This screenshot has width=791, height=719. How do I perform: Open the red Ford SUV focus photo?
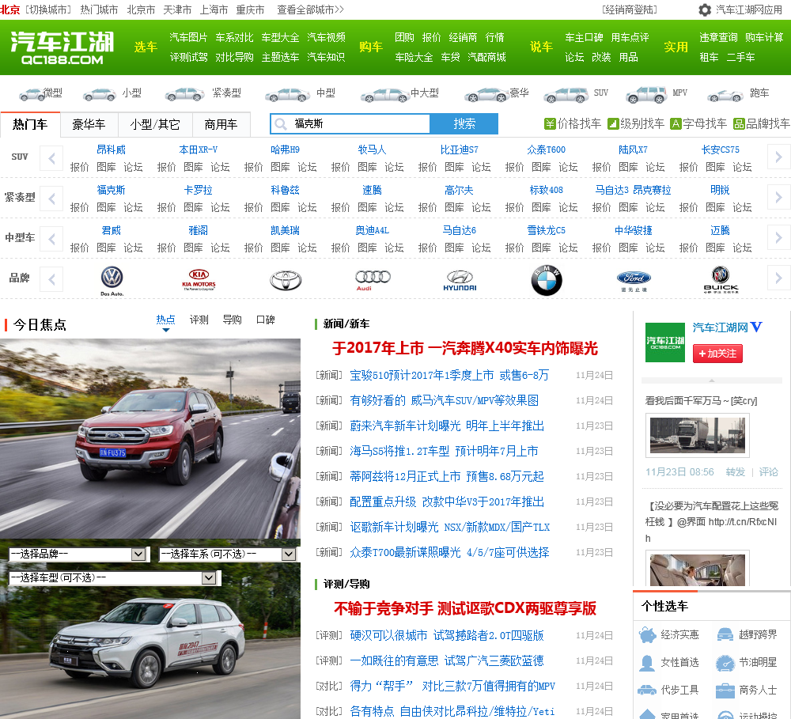(x=149, y=438)
